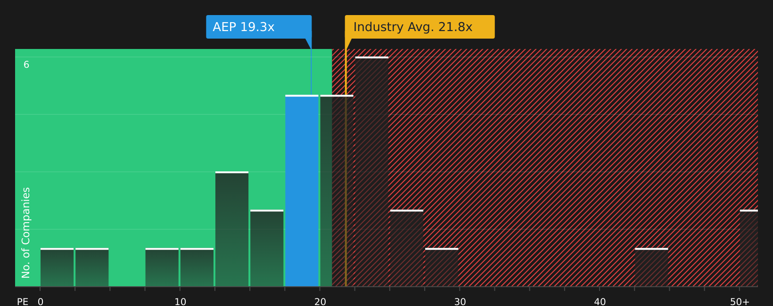Click the '0' PE axis label

click(41, 302)
